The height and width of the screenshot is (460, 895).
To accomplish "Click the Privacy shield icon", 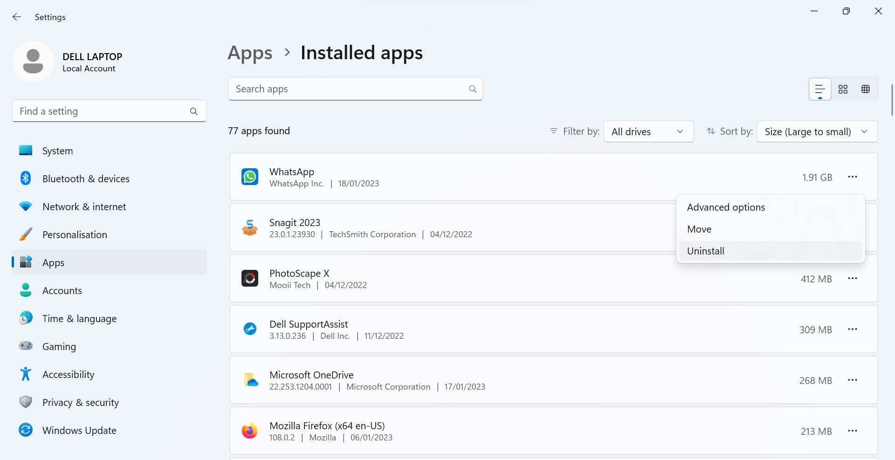I will 26,402.
